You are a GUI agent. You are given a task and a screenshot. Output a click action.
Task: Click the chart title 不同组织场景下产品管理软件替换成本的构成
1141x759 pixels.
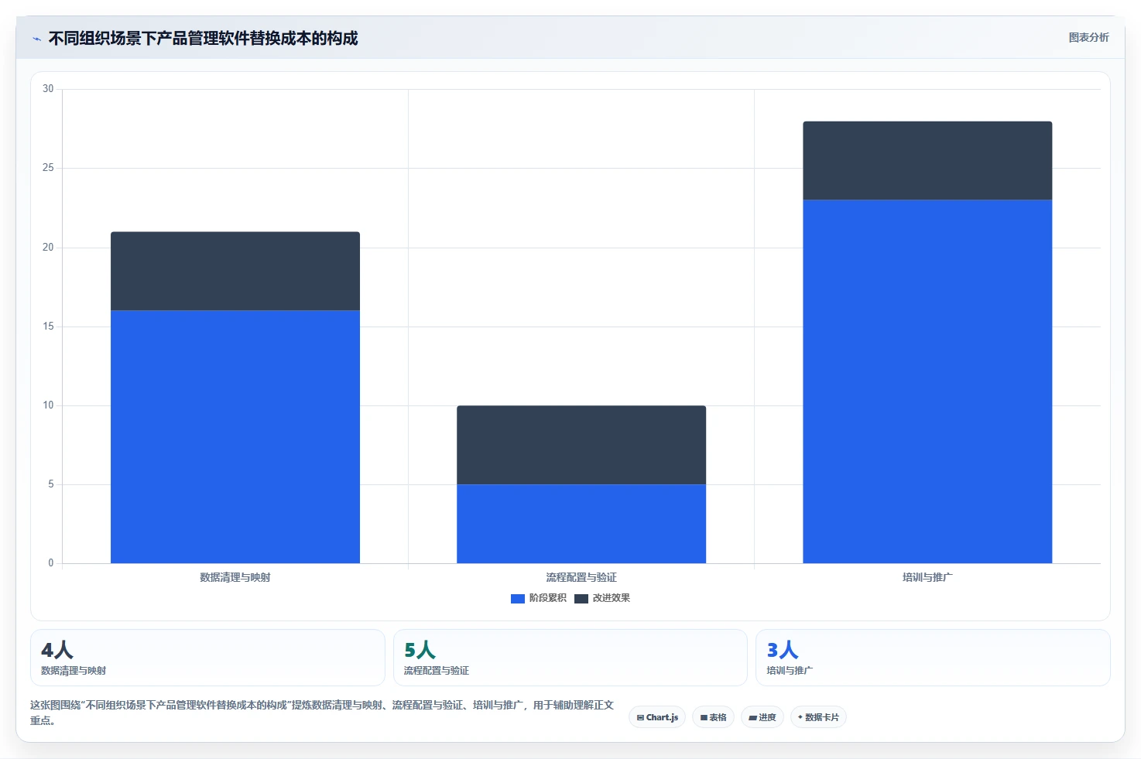[204, 38]
